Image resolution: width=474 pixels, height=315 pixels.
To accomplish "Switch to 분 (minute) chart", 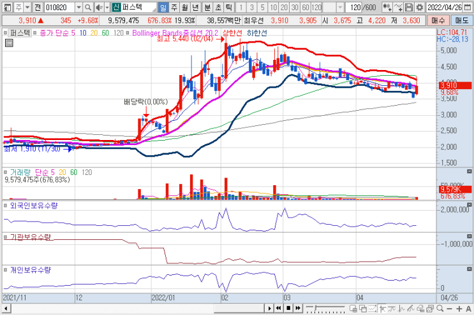I will tap(207, 7).
